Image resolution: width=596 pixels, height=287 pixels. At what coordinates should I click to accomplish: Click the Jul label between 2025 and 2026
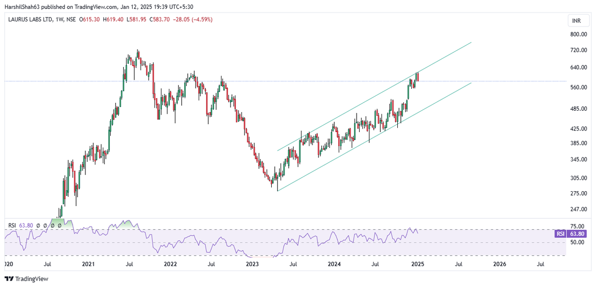point(458,265)
